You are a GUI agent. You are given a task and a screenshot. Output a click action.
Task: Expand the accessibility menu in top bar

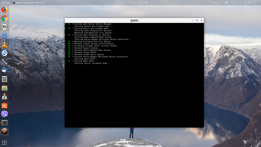[228, 3]
